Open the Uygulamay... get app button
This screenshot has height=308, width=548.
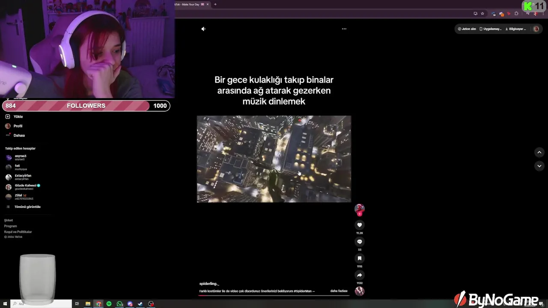click(x=491, y=29)
